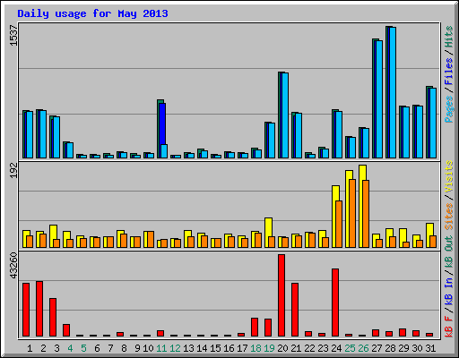Click the 'Daily usage for May 2013' title

click(92, 13)
